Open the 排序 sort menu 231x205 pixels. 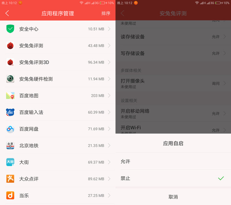pos(106,13)
